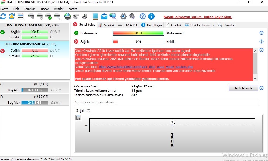Open the Görünüm menu
The height and width of the screenshot is (161, 268).
click(30, 9)
